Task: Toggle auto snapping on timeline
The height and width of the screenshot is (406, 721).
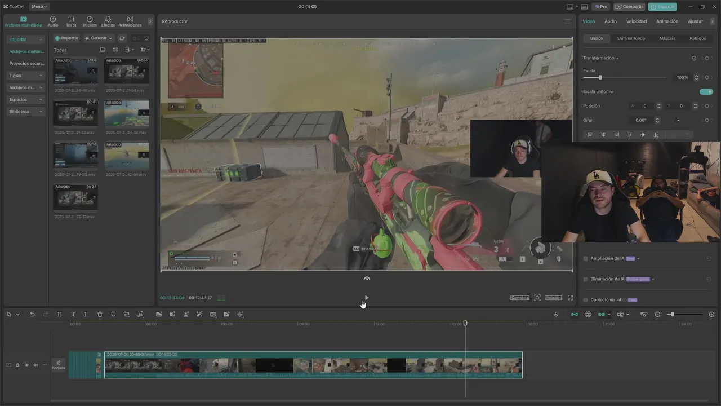Action: click(x=588, y=315)
